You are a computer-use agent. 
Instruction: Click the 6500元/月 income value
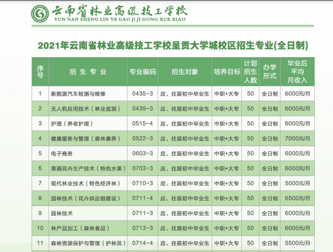[x=297, y=198]
